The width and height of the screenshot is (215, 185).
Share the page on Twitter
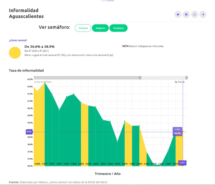click(178, 15)
